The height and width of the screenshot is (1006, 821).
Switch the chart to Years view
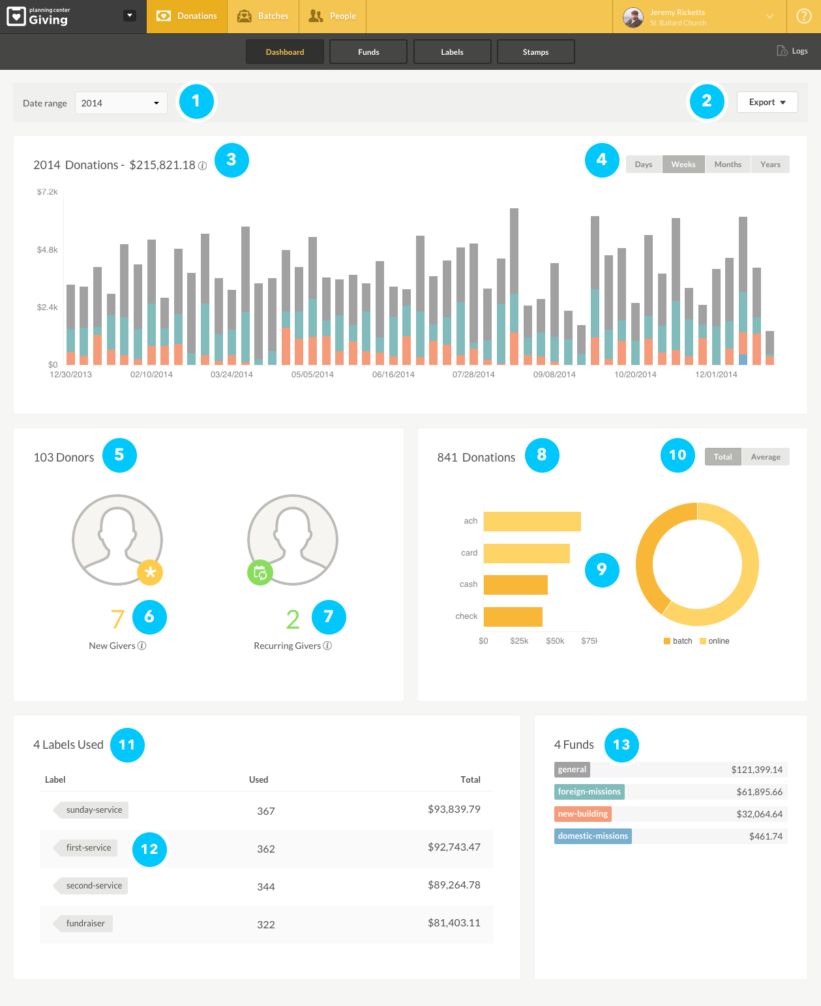tap(769, 164)
